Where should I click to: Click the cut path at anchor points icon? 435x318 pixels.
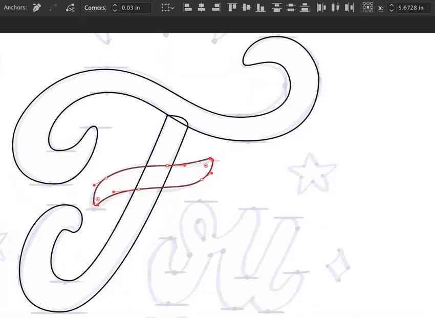click(70, 8)
